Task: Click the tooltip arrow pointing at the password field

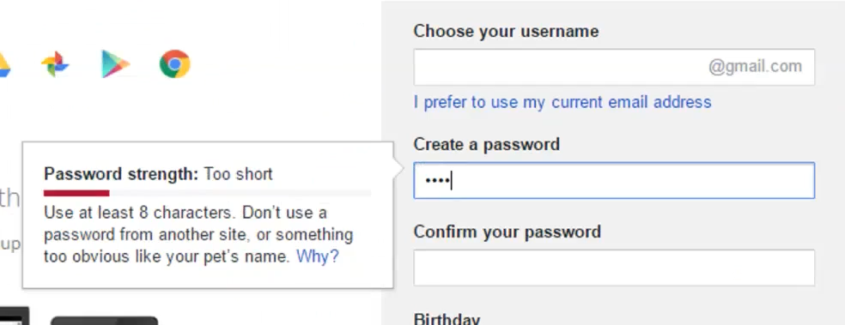Action: (x=398, y=169)
